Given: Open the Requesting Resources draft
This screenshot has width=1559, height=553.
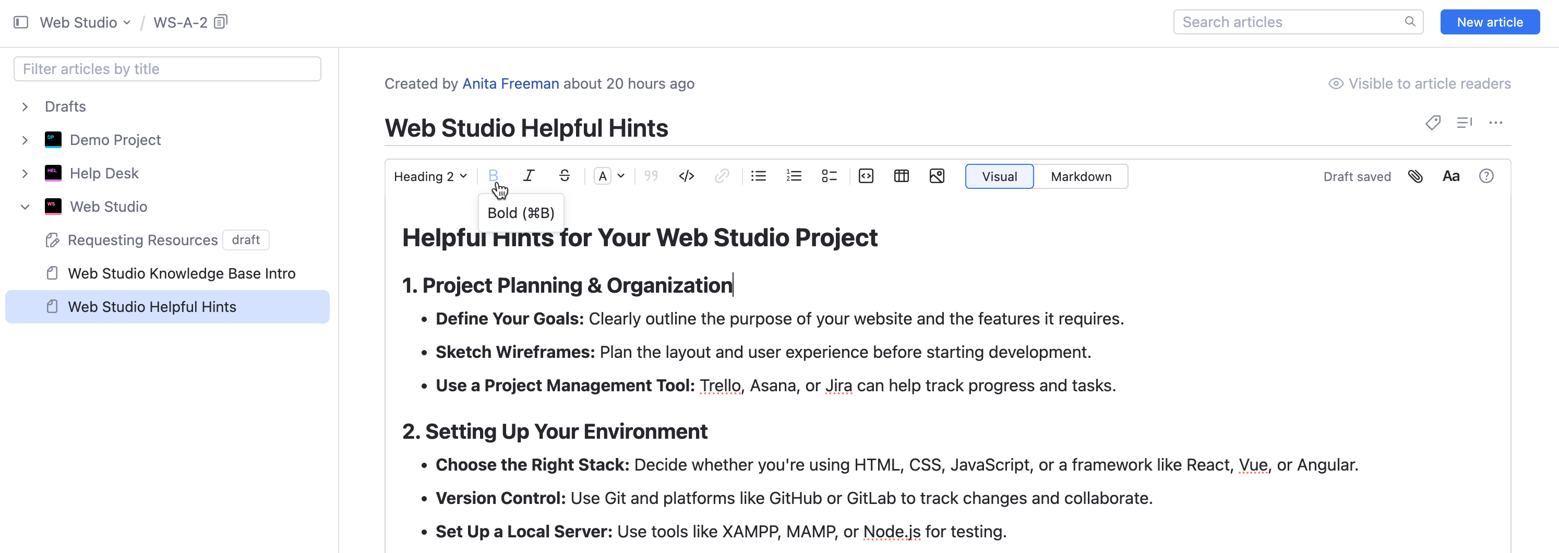Looking at the screenshot, I should coord(143,239).
